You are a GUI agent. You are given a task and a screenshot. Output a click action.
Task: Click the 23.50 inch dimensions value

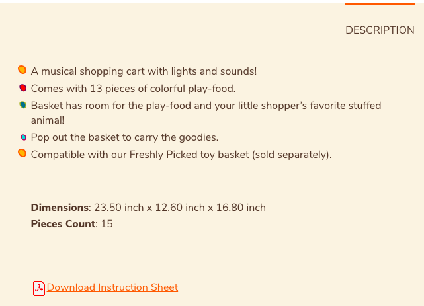click(x=180, y=208)
